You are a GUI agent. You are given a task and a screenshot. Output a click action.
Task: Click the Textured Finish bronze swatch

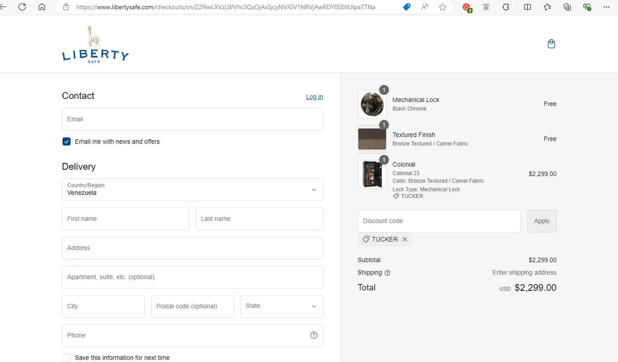coord(372,139)
